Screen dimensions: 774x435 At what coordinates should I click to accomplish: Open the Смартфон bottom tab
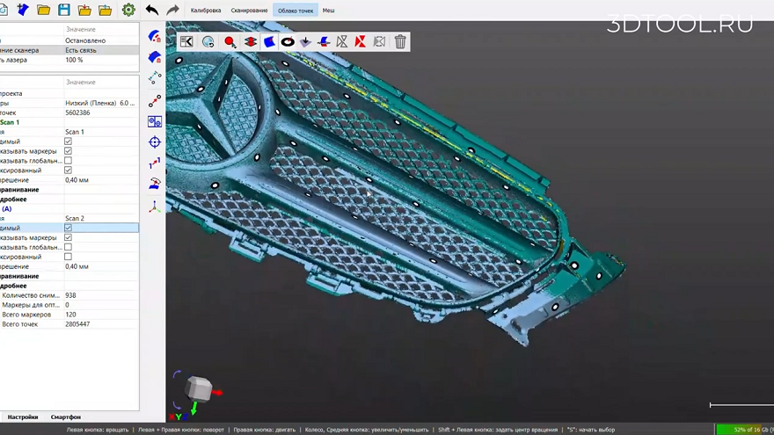tap(66, 417)
